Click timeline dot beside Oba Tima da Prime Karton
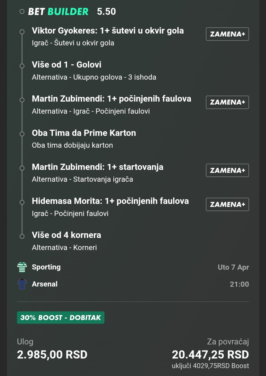266x376 pixels. click(x=22, y=134)
